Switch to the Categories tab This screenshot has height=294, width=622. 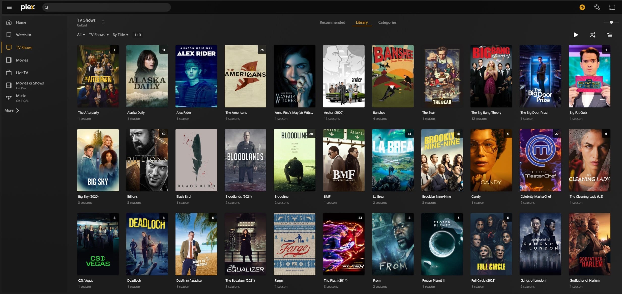387,22
